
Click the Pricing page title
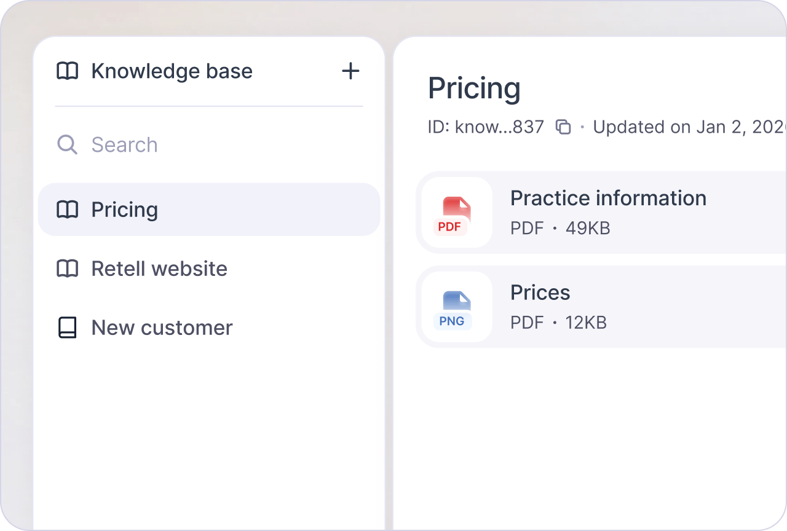[474, 88]
